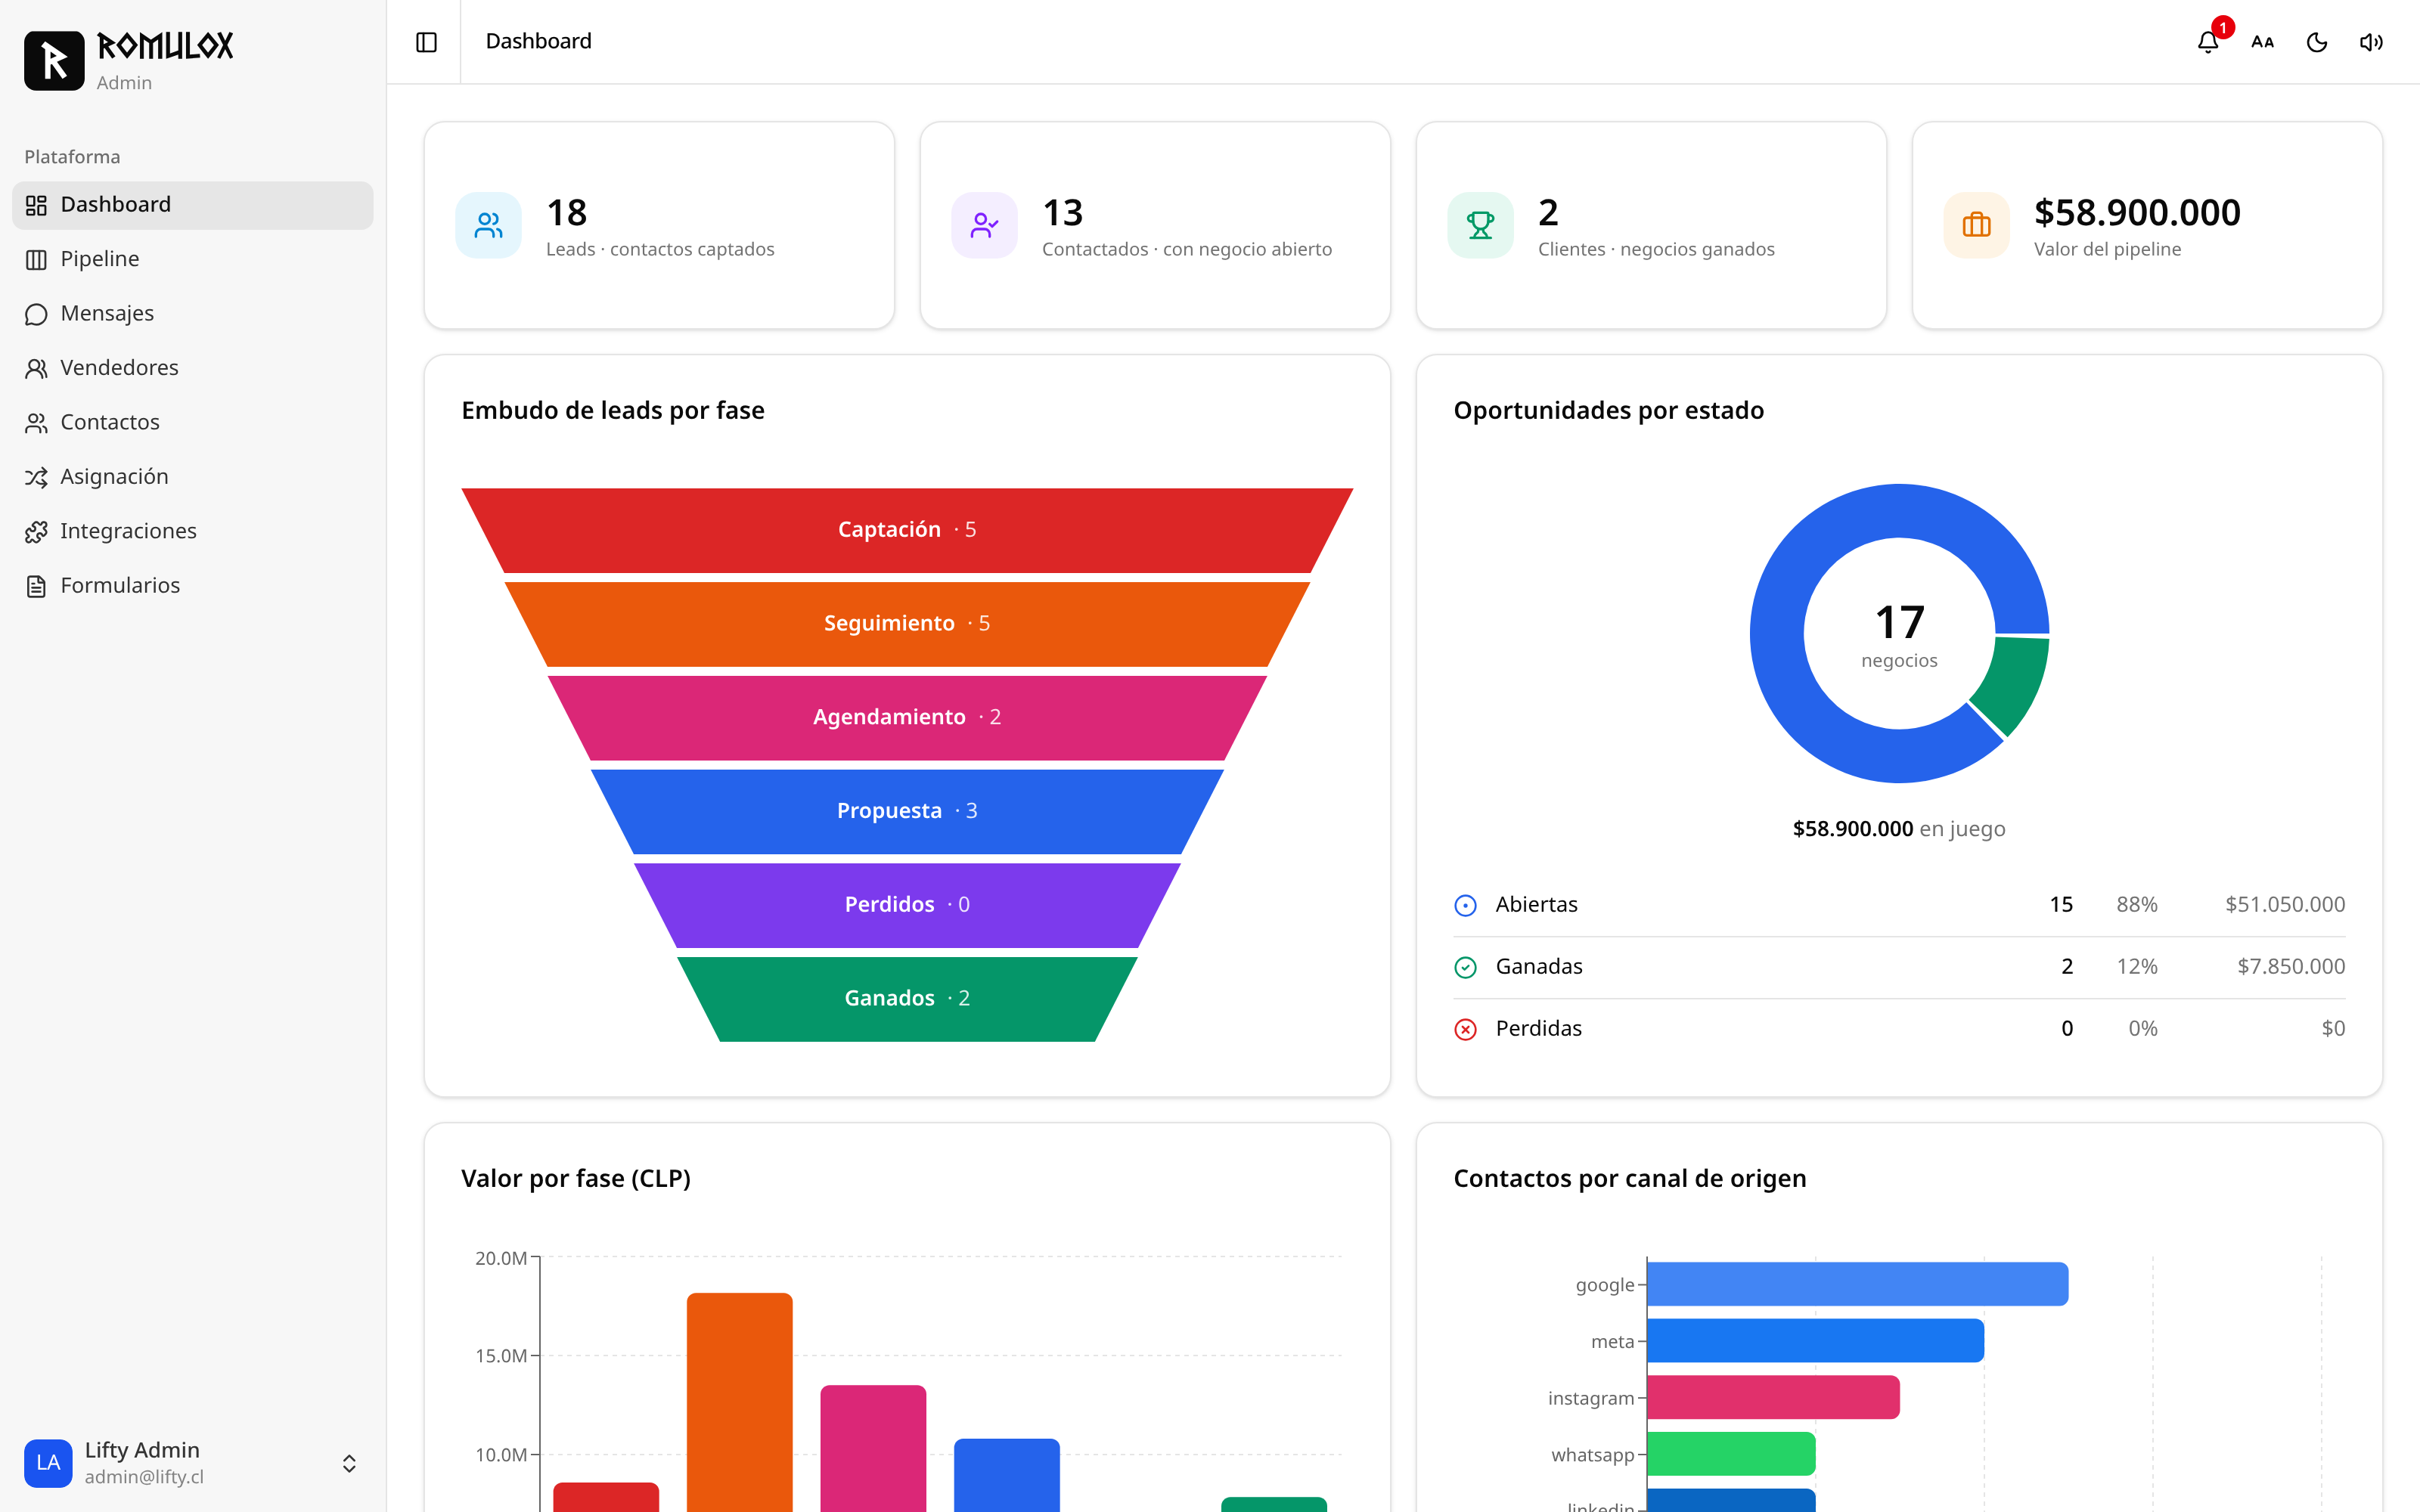Select the Captación funnel stage
The width and height of the screenshot is (2420, 1512).
click(907, 530)
